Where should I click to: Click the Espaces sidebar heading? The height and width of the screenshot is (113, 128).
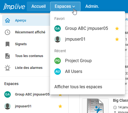click(x=12, y=84)
